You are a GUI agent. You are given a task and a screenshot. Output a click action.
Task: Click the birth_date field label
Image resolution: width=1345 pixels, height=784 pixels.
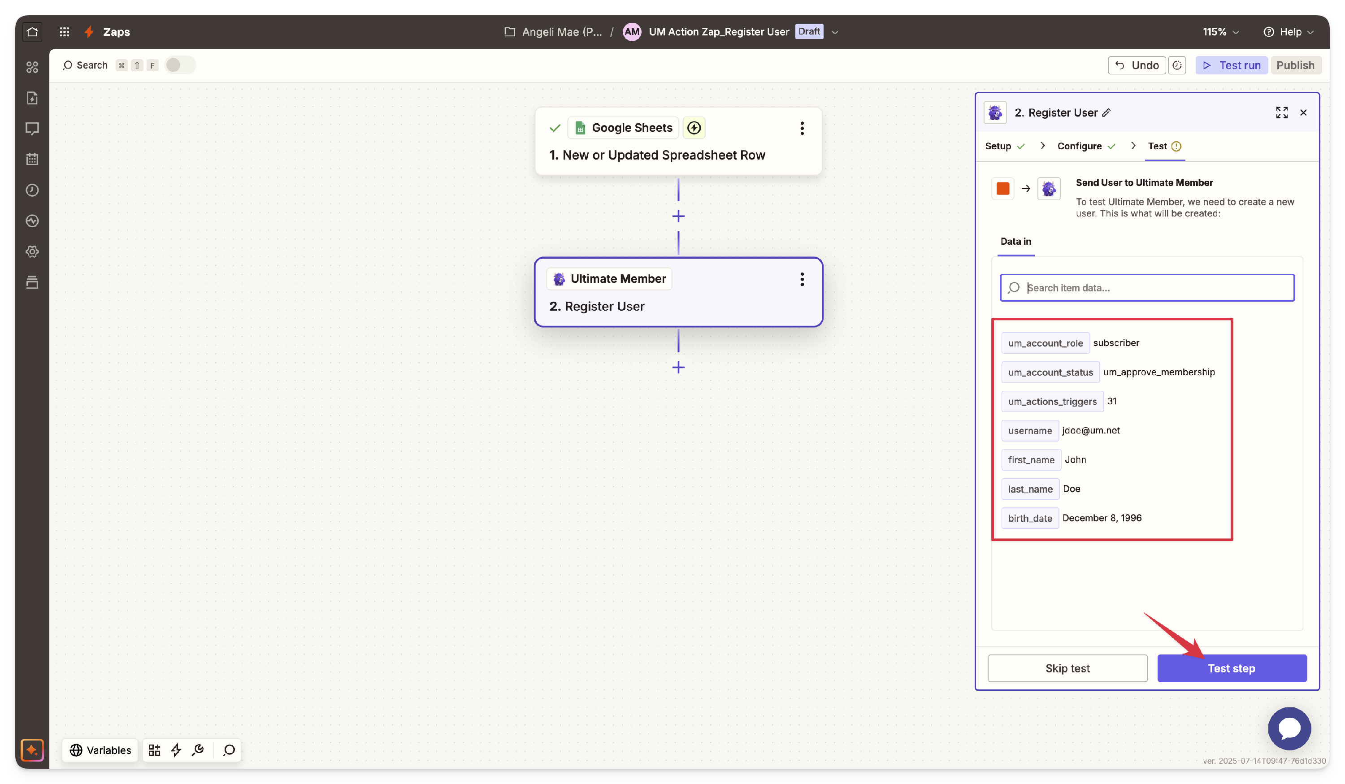(x=1029, y=518)
